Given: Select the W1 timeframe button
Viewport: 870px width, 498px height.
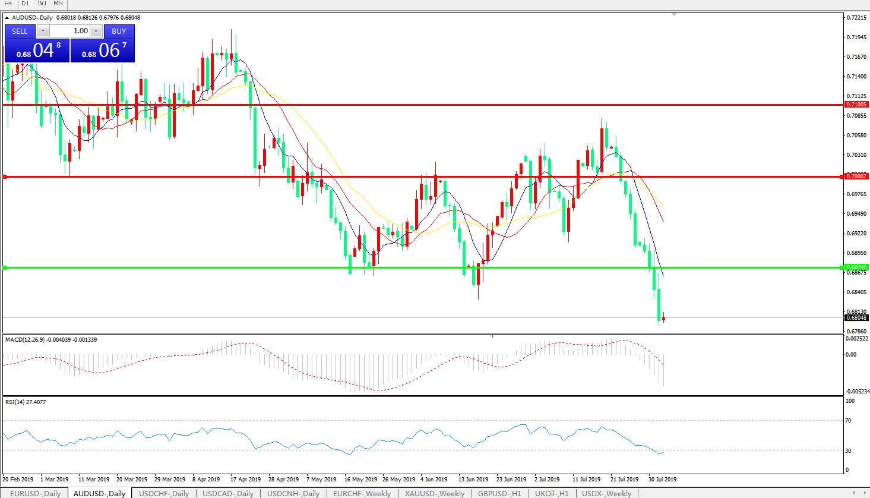Looking at the screenshot, I should pyautogui.click(x=42, y=4).
